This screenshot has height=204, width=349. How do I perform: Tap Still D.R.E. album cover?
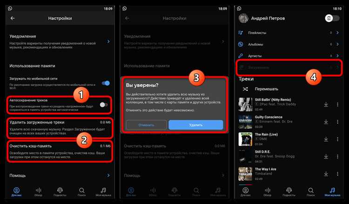(x=245, y=156)
